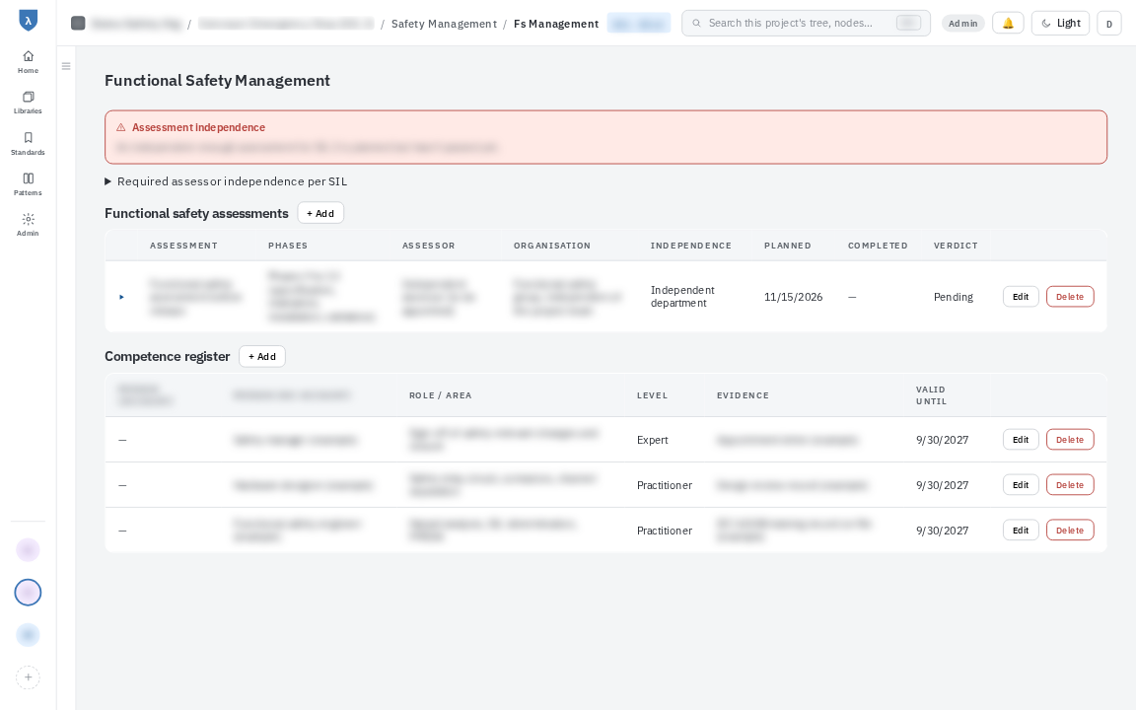Click the lambda app logo
The height and width of the screenshot is (710, 1136).
(28, 21)
